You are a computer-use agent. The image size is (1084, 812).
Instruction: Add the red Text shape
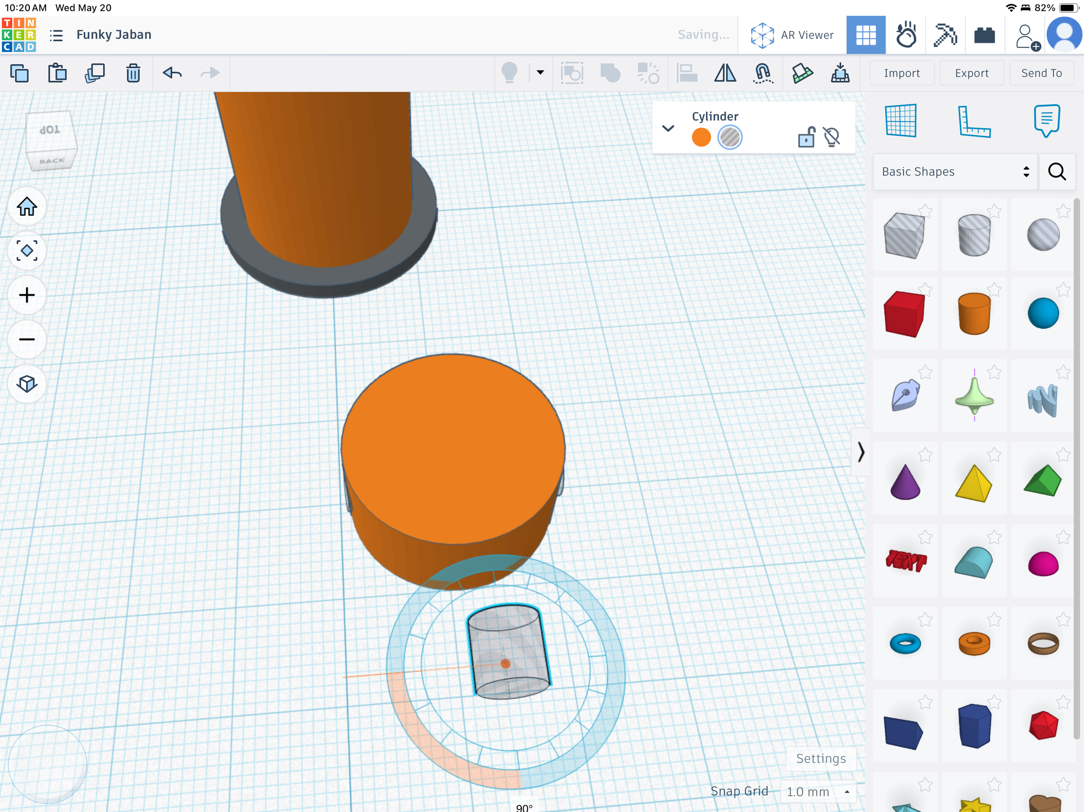click(906, 561)
